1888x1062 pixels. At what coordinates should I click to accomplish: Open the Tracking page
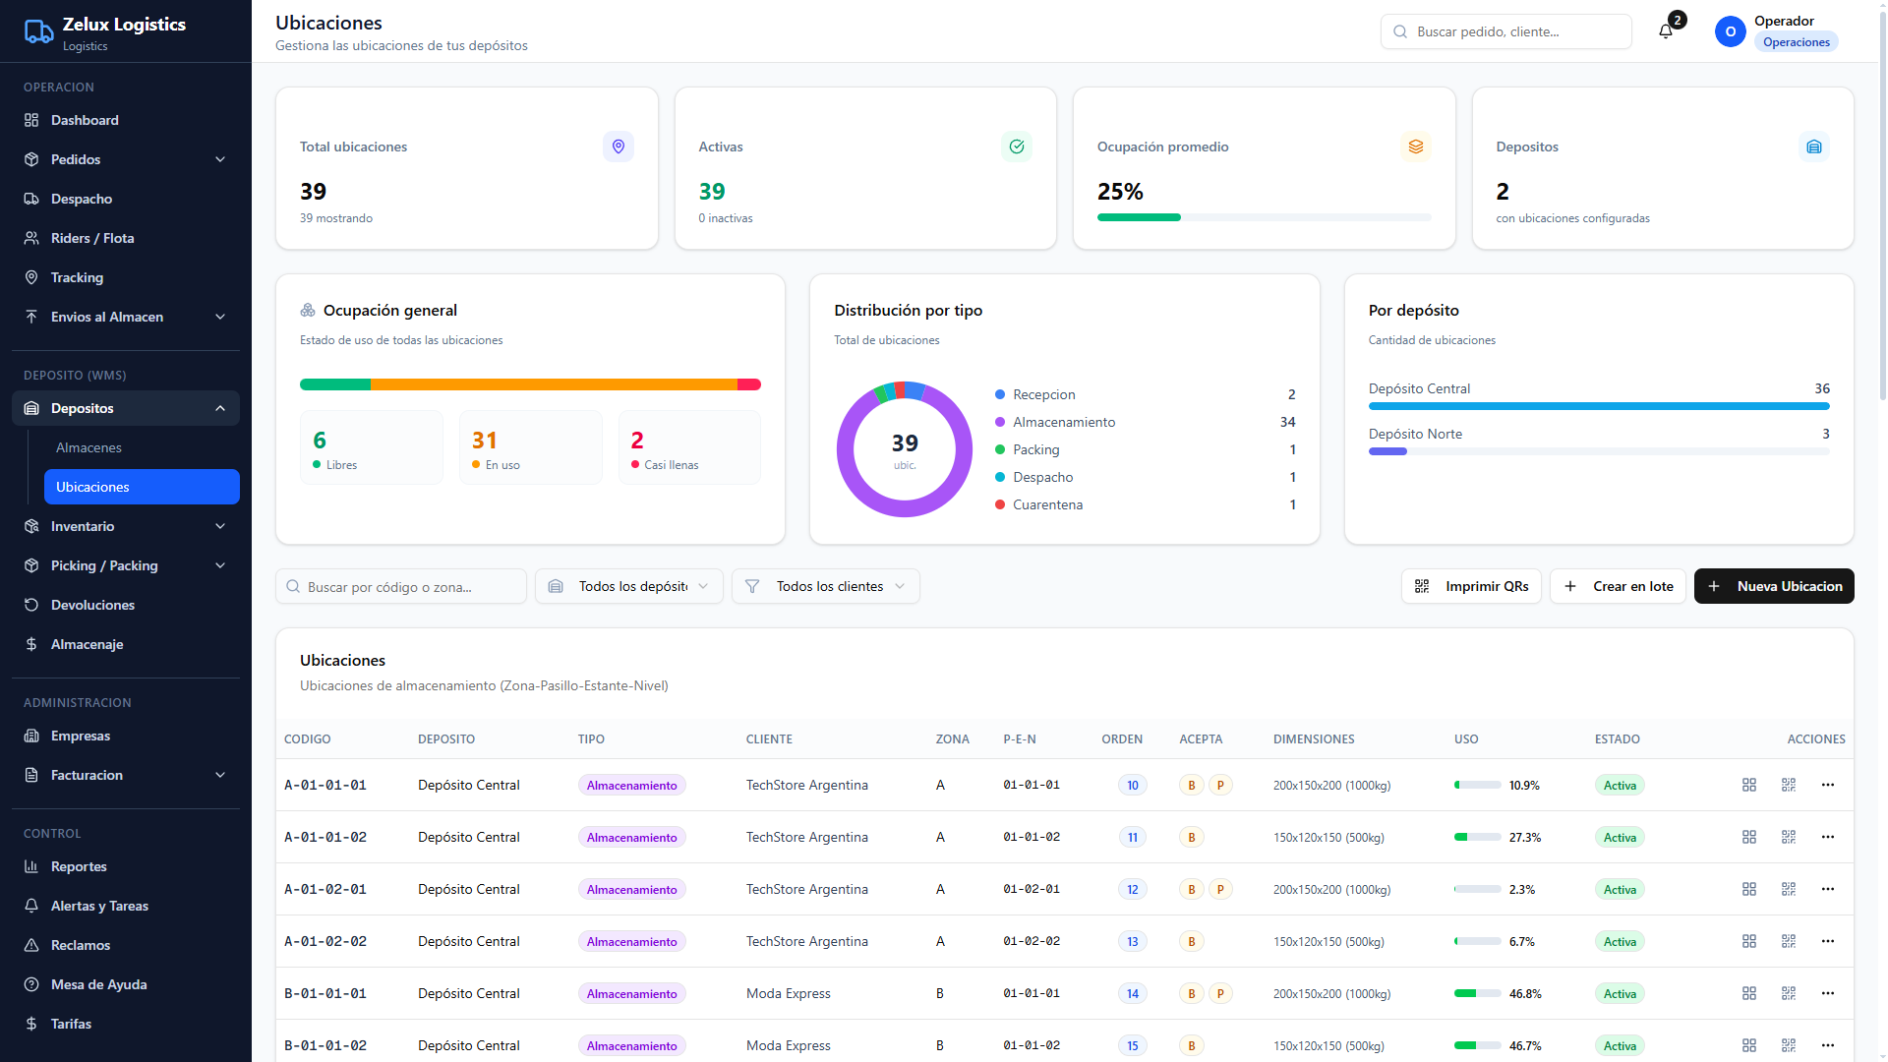point(126,277)
